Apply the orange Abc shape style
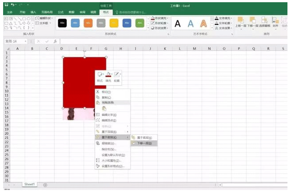295x194 pixels. (x=88, y=23)
